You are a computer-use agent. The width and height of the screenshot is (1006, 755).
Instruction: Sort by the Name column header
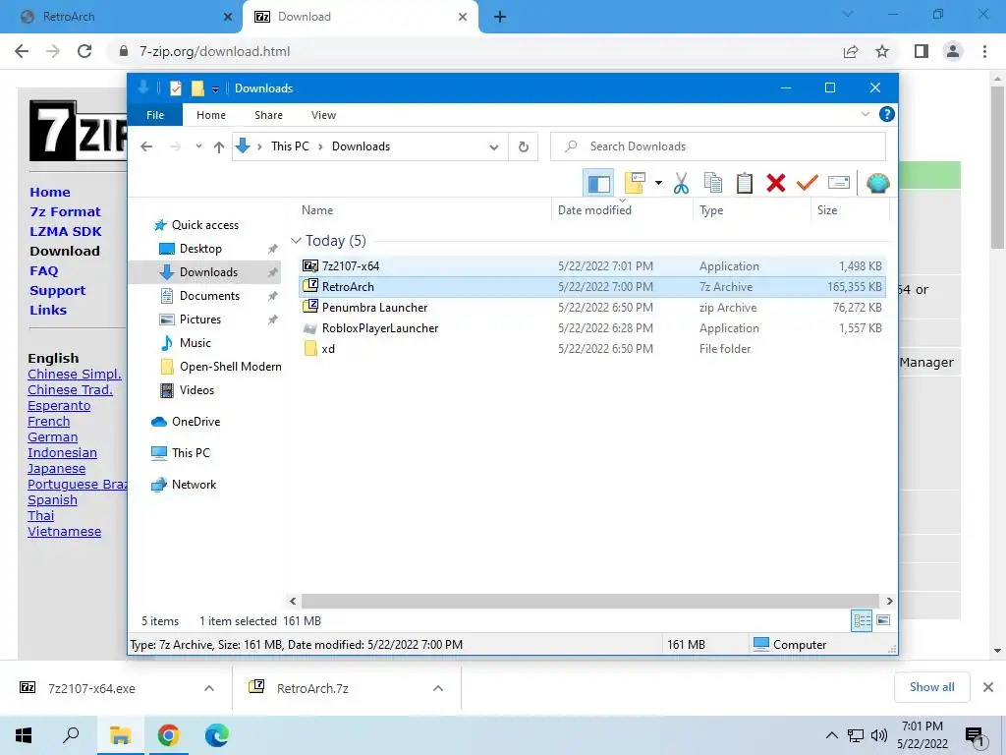423,210
